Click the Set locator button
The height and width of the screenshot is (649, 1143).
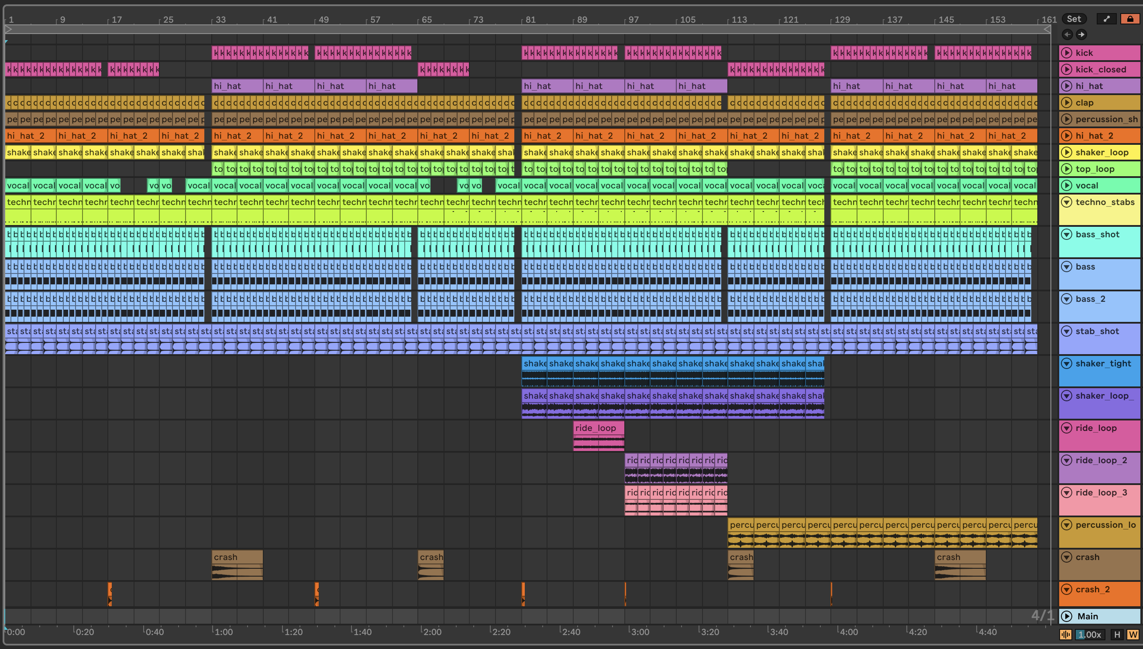point(1074,19)
